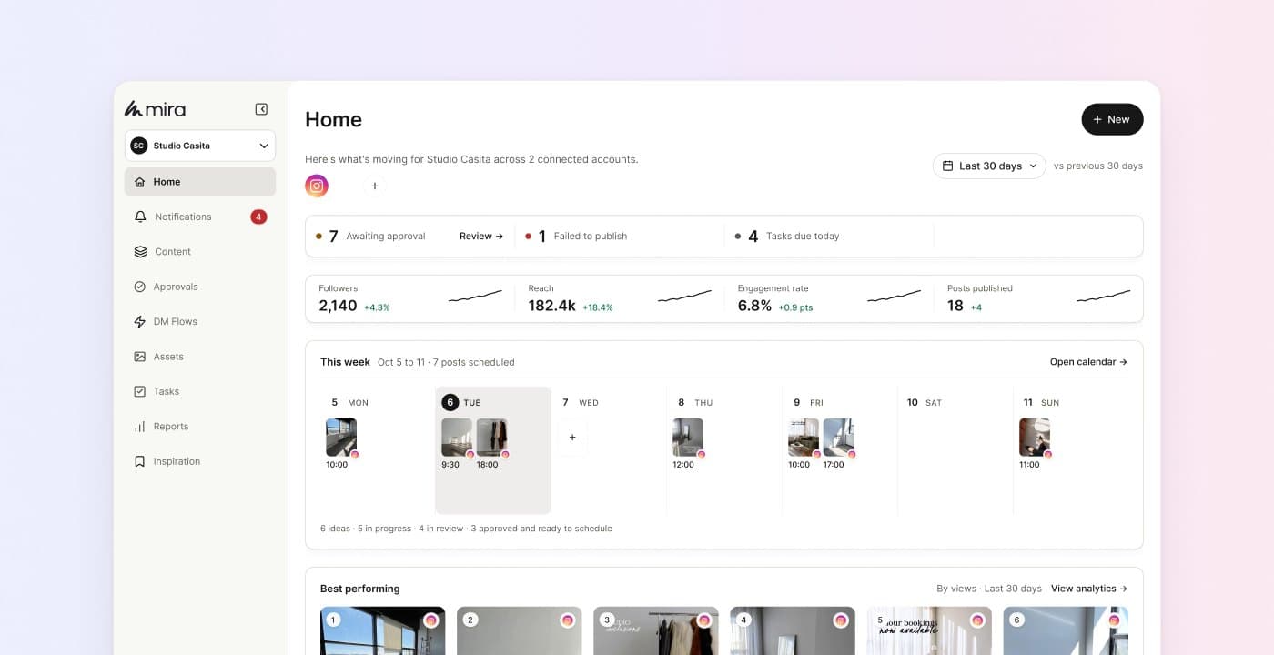Click the Assets image icon

coord(140,357)
